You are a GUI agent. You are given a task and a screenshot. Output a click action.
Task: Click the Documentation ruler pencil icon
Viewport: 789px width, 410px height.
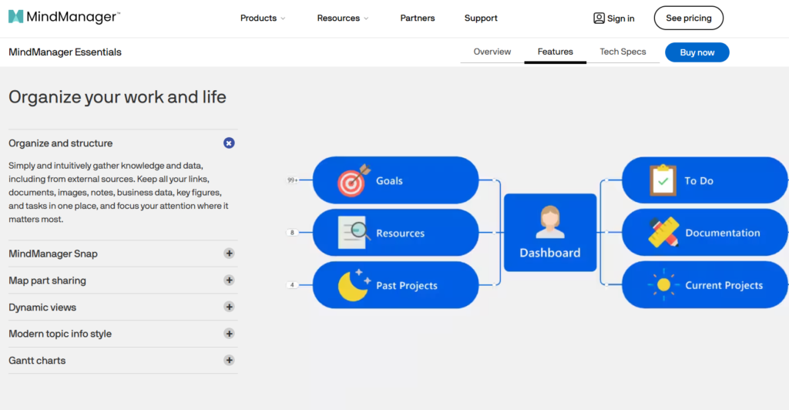tap(663, 233)
